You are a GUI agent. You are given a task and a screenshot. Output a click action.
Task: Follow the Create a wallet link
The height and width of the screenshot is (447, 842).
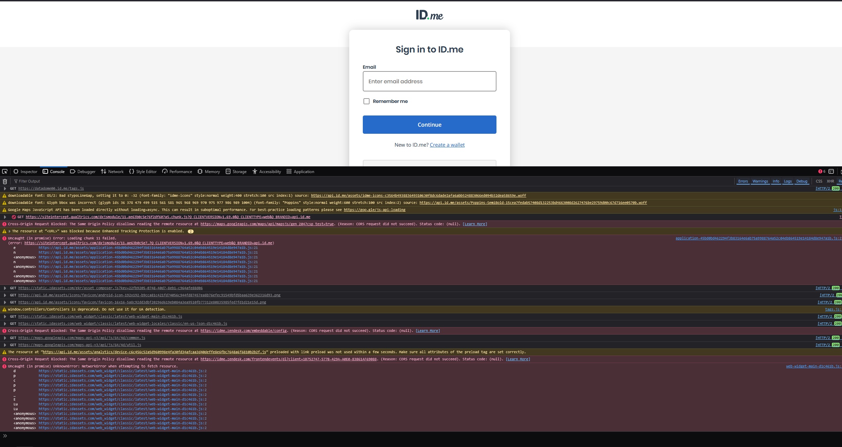tap(447, 145)
